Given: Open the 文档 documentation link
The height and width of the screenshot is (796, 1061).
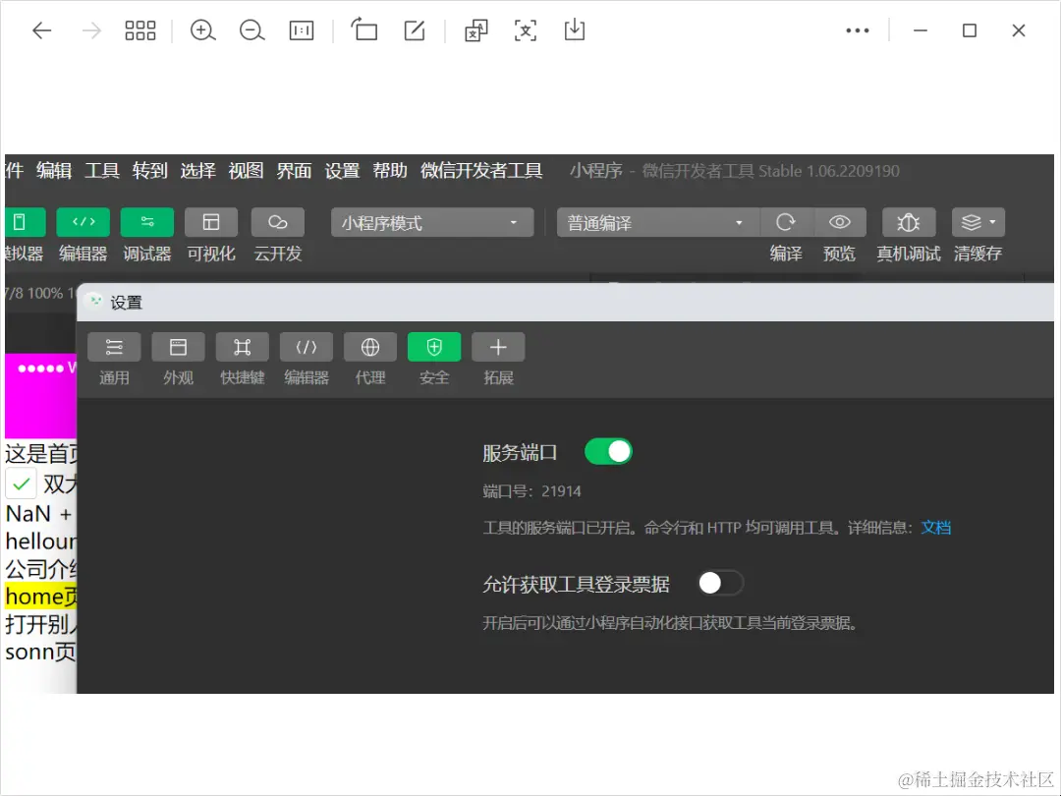Looking at the screenshot, I should click(x=934, y=528).
